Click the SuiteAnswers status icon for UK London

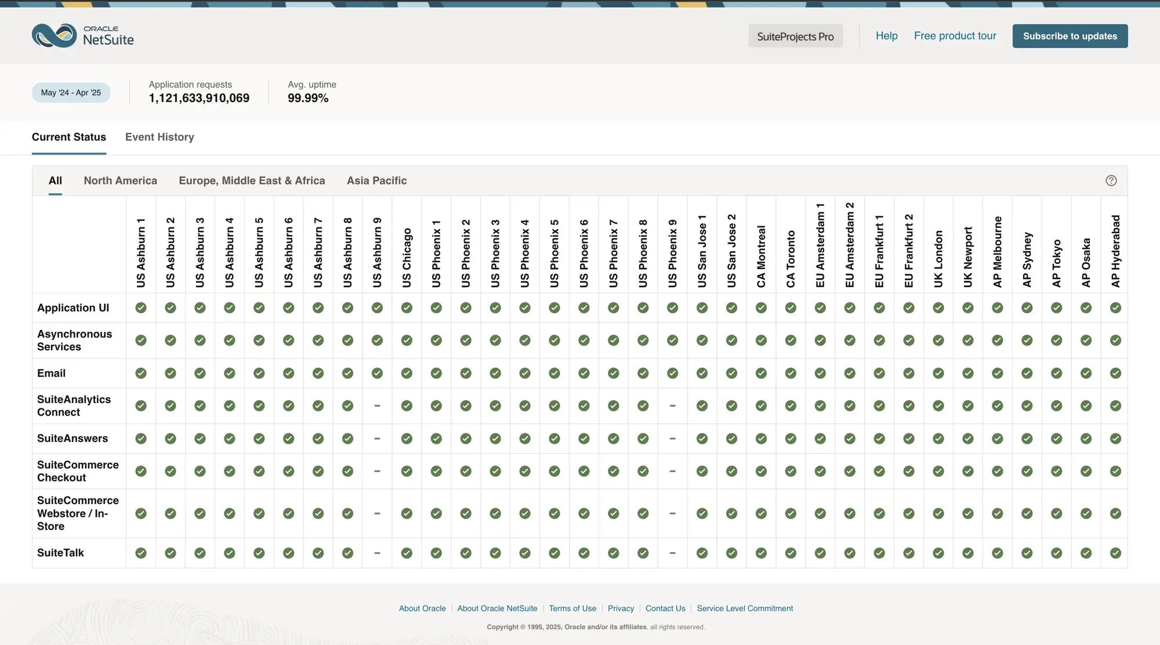click(938, 439)
